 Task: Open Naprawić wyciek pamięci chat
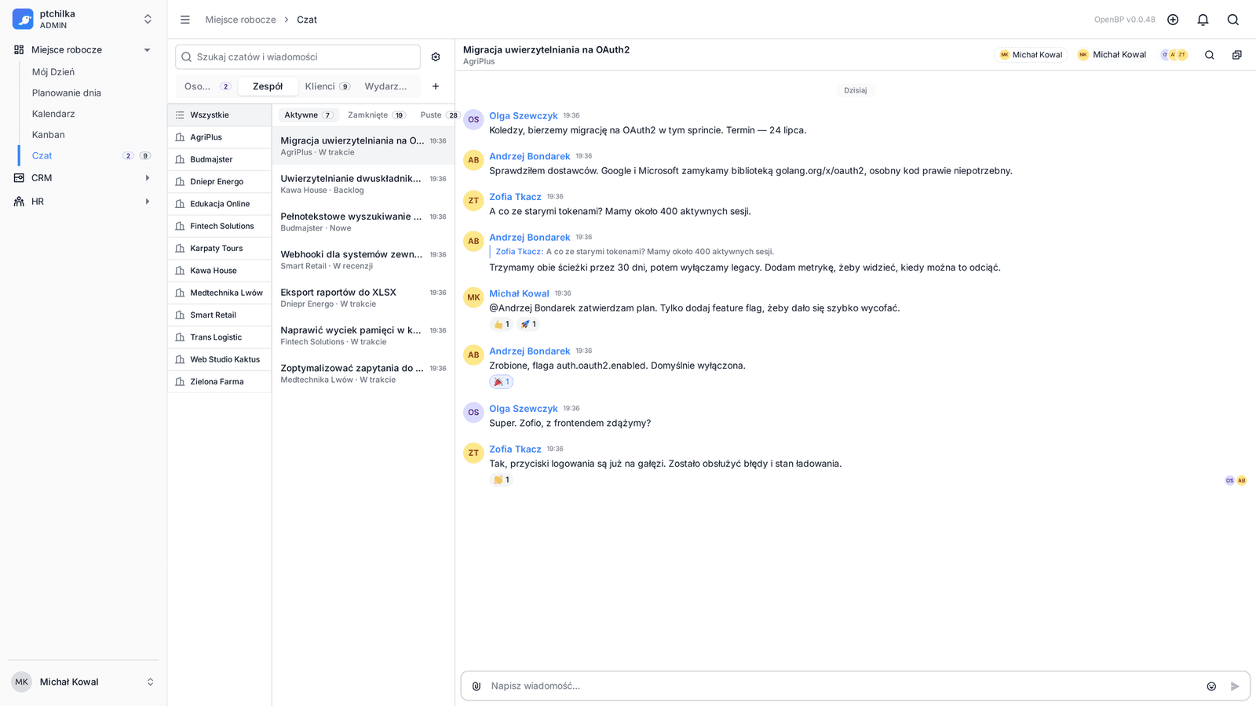tap(363, 336)
